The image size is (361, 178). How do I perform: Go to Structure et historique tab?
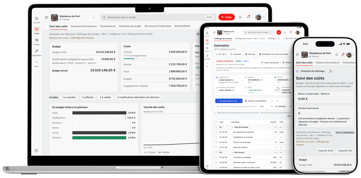click(x=158, y=26)
